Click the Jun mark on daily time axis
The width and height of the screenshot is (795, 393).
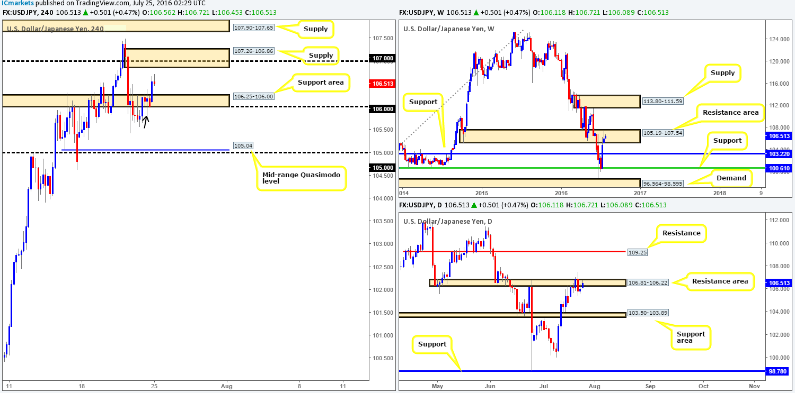[490, 386]
